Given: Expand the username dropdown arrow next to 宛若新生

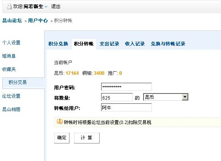Looking at the screenshot, I should 46,6.
